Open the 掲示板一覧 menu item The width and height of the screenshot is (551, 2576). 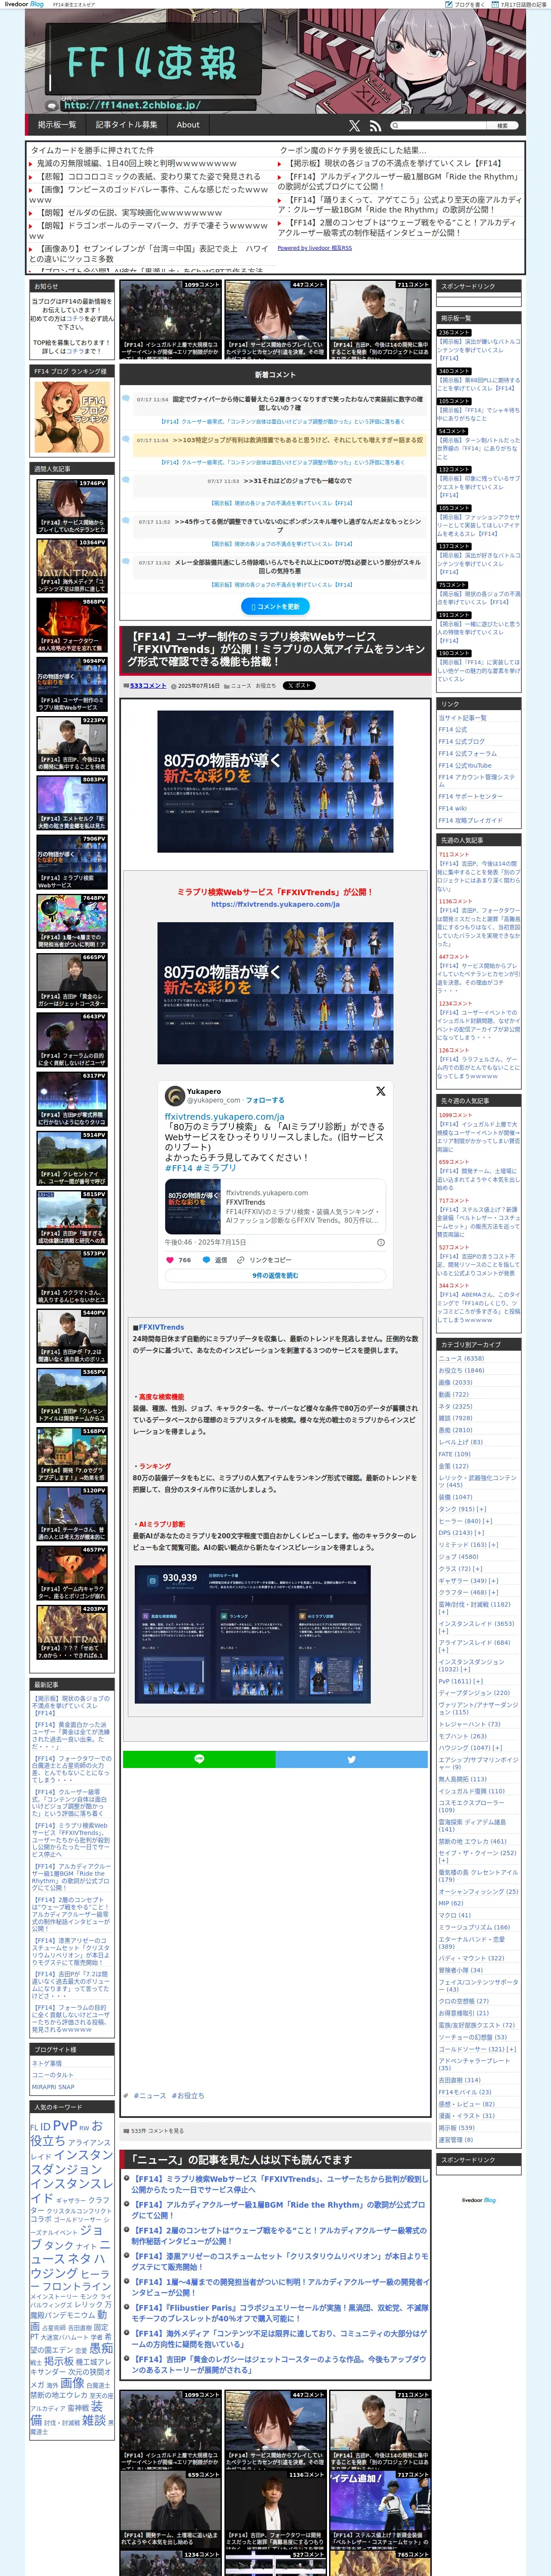tap(57, 125)
